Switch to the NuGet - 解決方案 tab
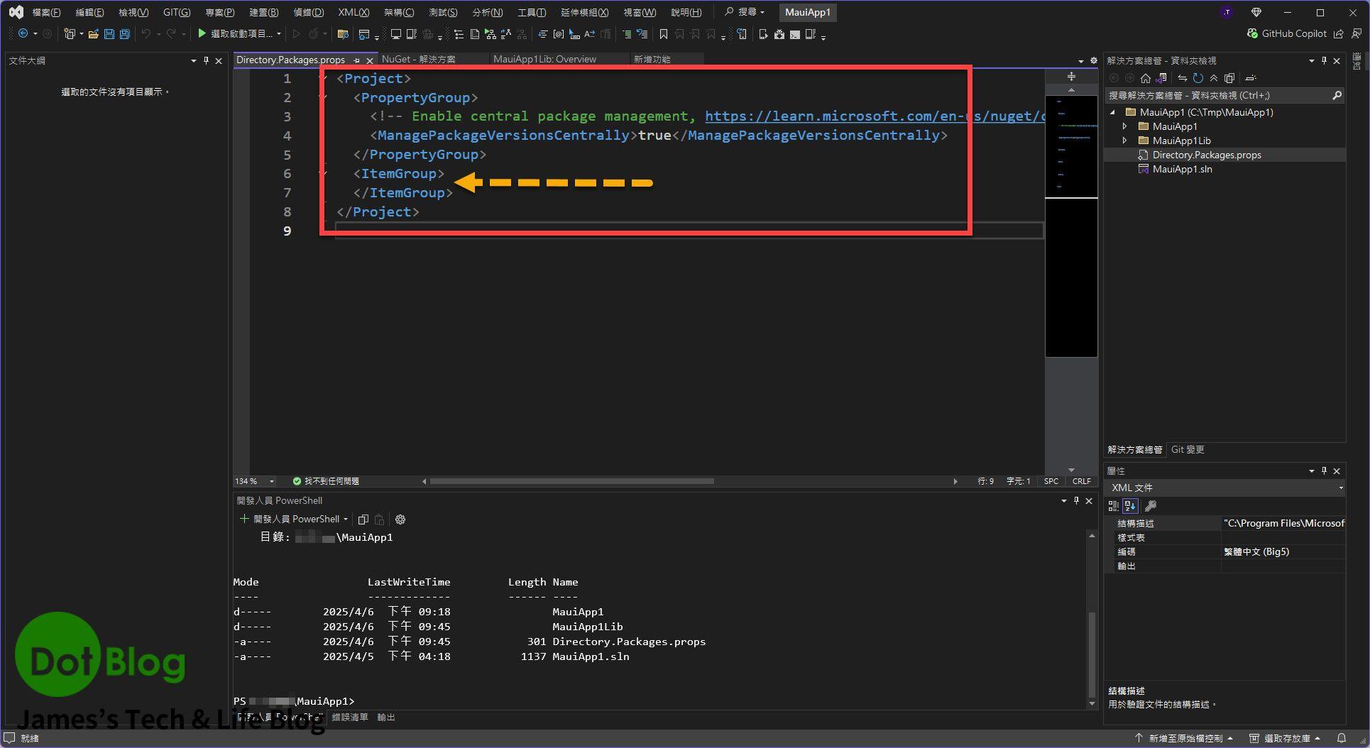Viewport: 1370px width, 748px height. coord(419,60)
